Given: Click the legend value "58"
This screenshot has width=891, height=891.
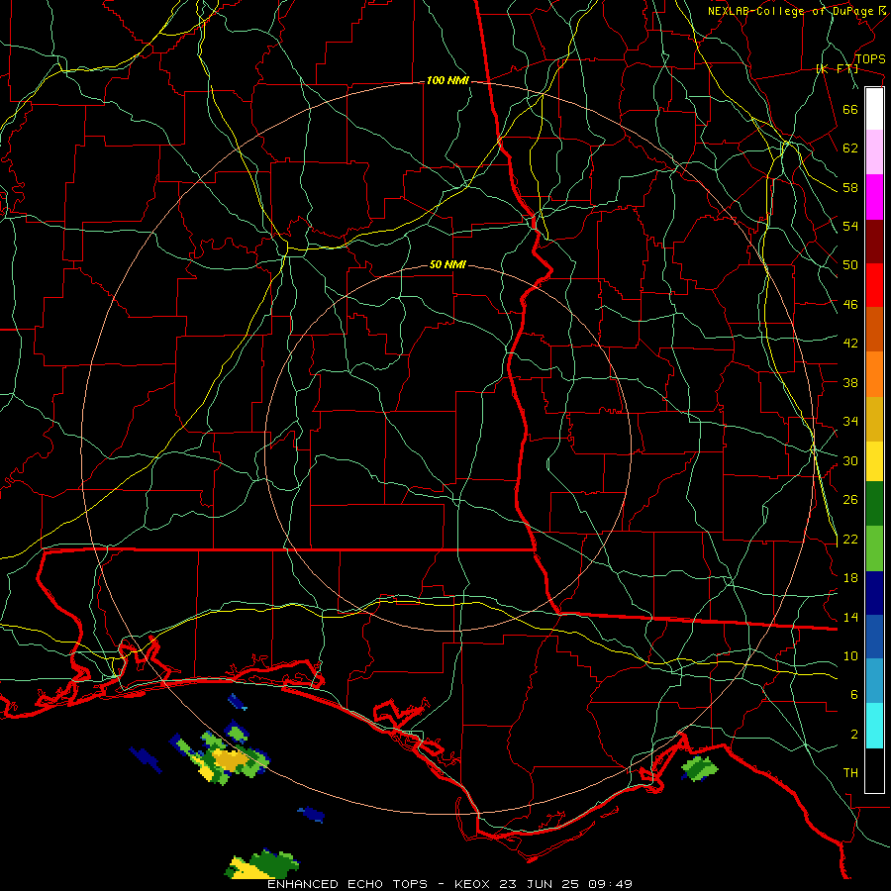Looking at the screenshot, I should [x=850, y=187].
